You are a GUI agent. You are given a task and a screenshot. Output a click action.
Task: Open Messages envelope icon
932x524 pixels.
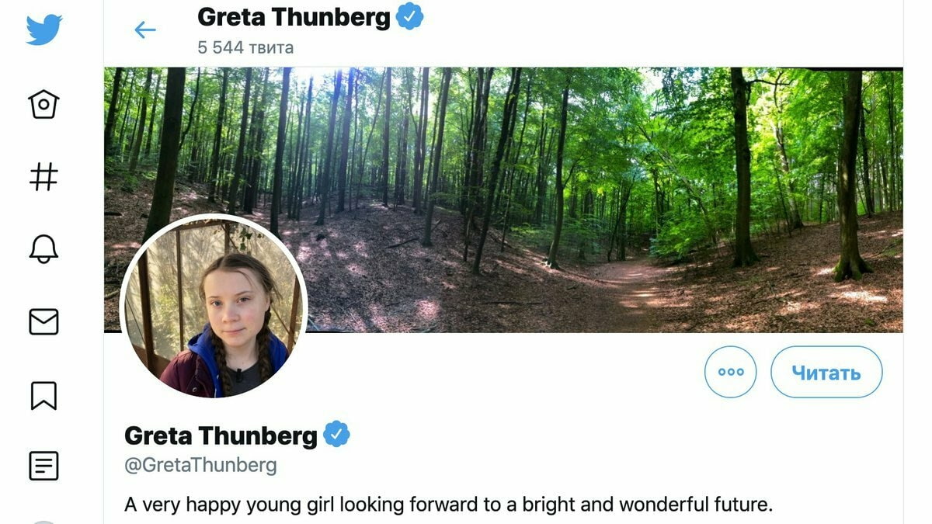43,321
